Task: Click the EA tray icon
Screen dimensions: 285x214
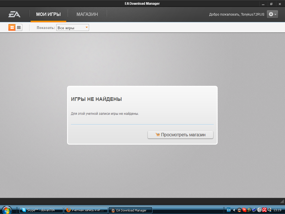Action: pyautogui.click(x=239, y=210)
